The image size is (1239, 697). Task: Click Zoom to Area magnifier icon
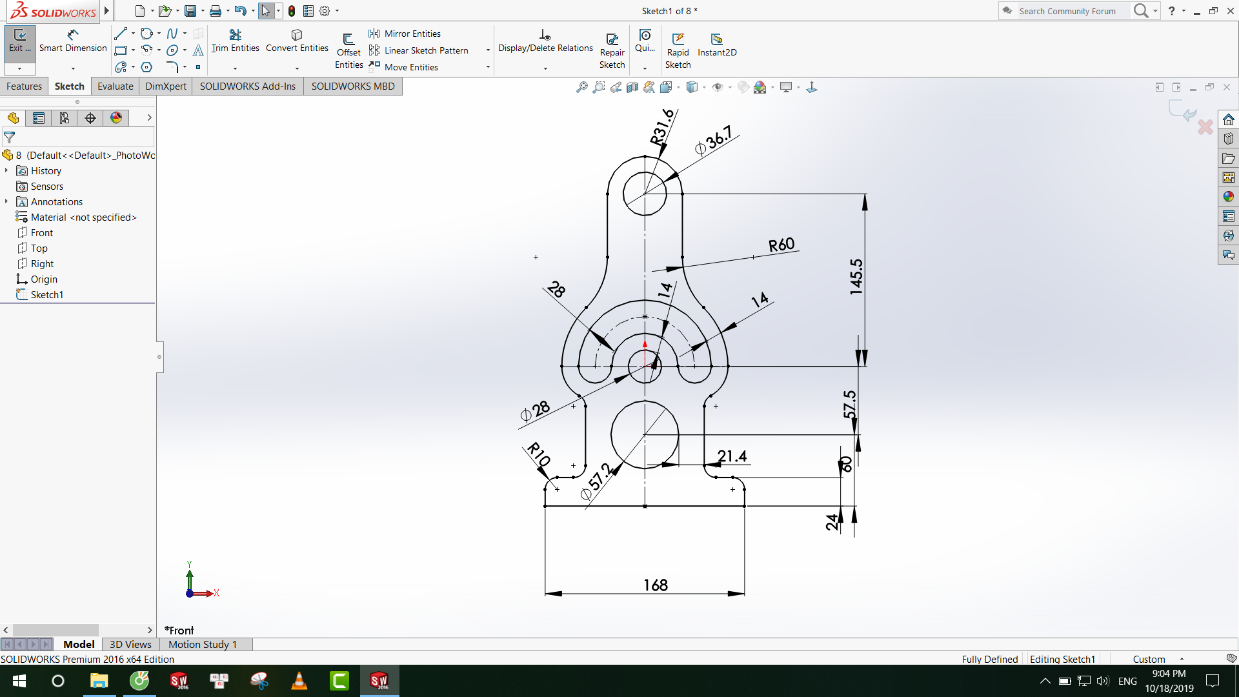[x=599, y=87]
